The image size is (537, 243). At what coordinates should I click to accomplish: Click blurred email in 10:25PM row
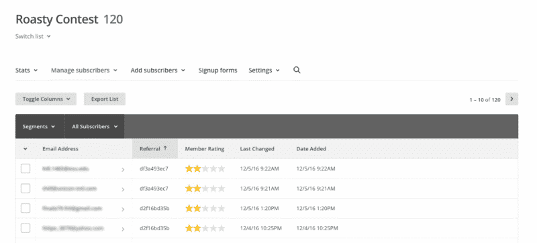coord(73,228)
